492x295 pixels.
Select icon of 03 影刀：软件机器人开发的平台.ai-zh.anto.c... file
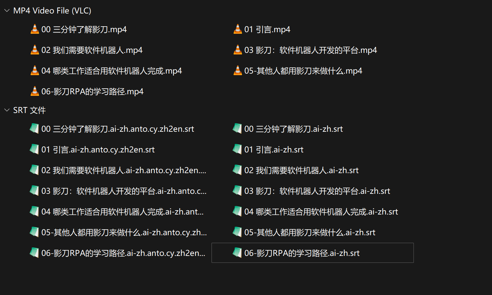34,191
